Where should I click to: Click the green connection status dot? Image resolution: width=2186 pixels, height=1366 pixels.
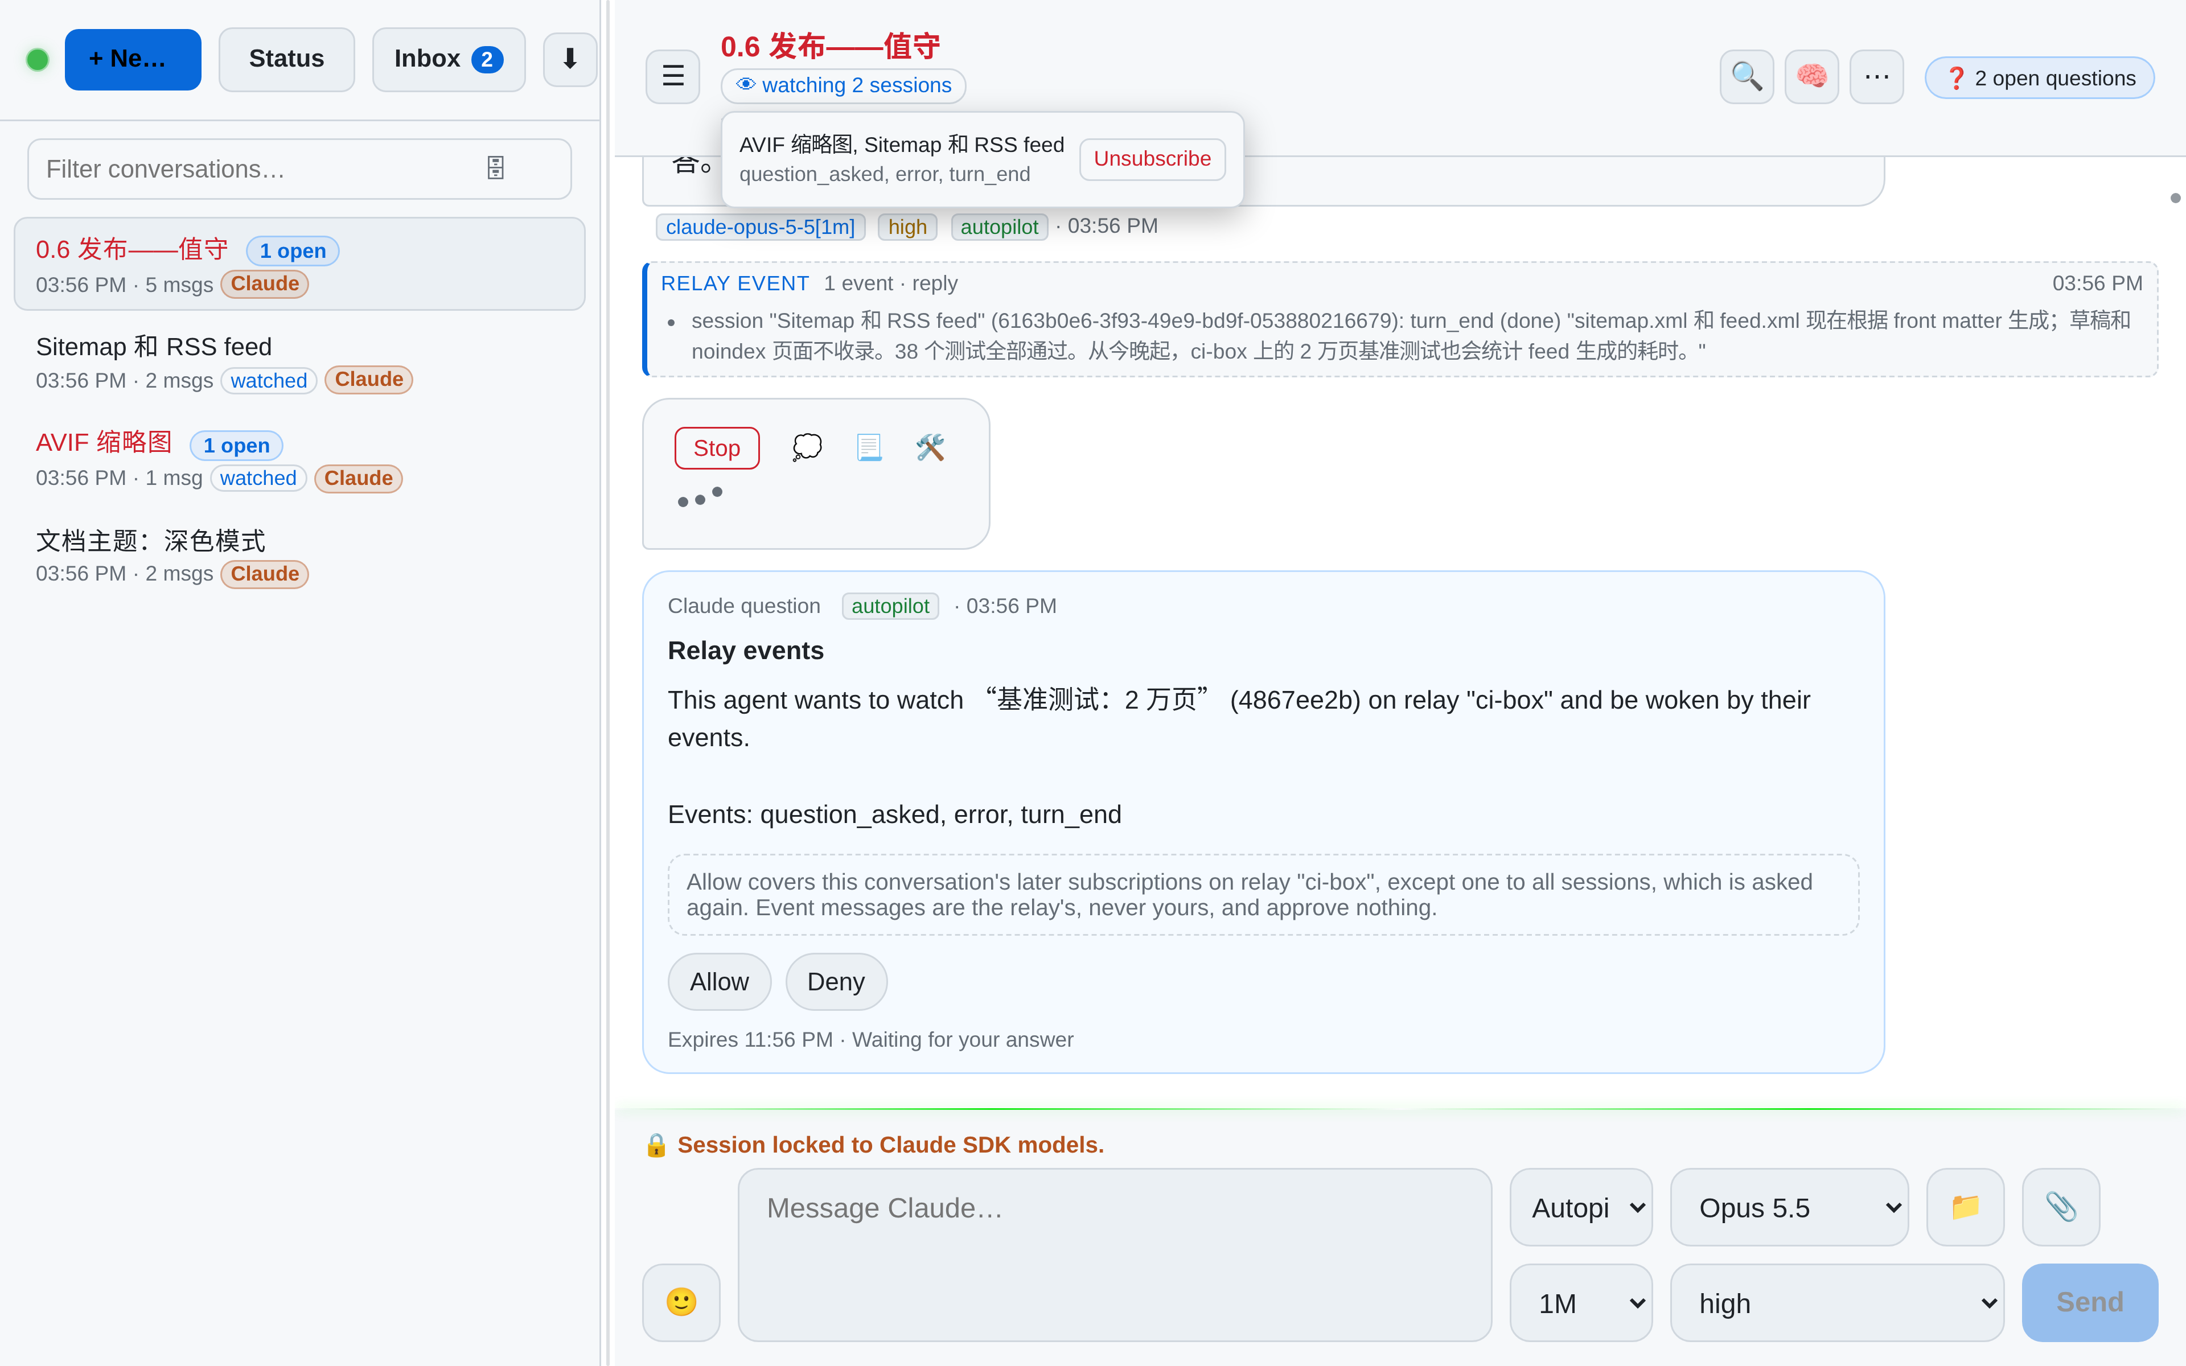(38, 60)
